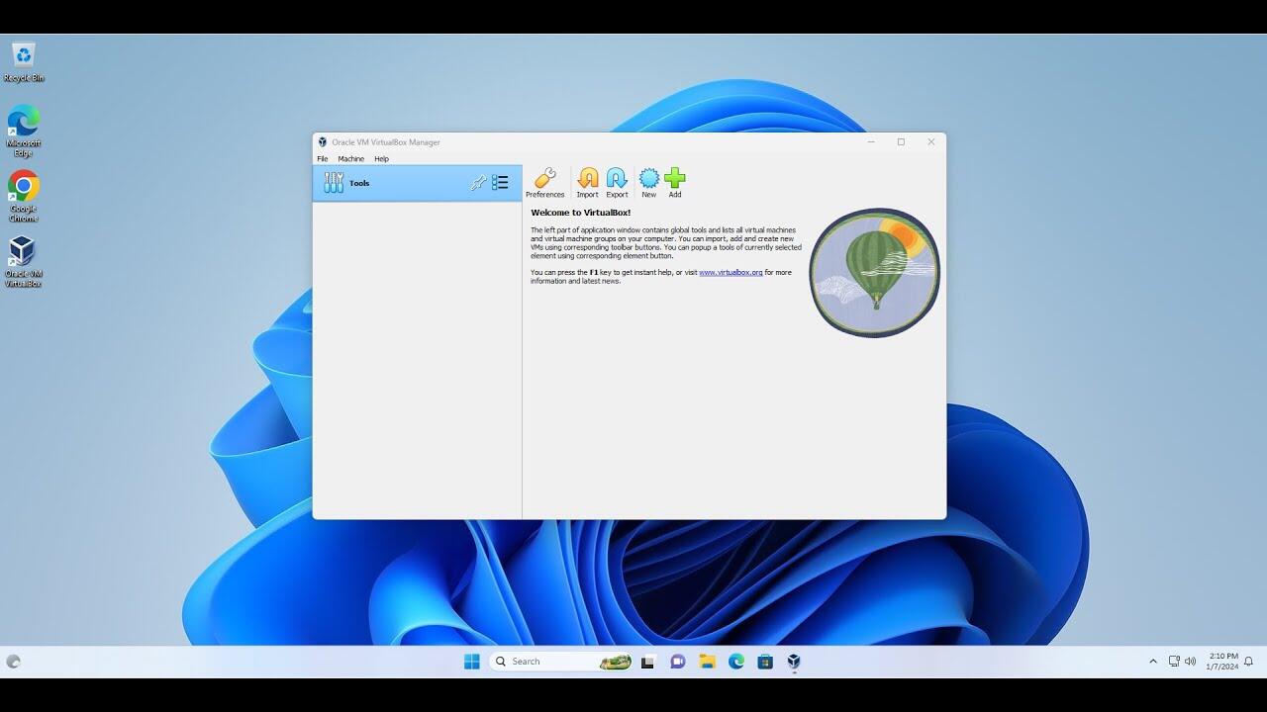Select the Oracle VM VirtualBox desktop shortcut
Screen dimensions: 1267x712
pos(23,261)
